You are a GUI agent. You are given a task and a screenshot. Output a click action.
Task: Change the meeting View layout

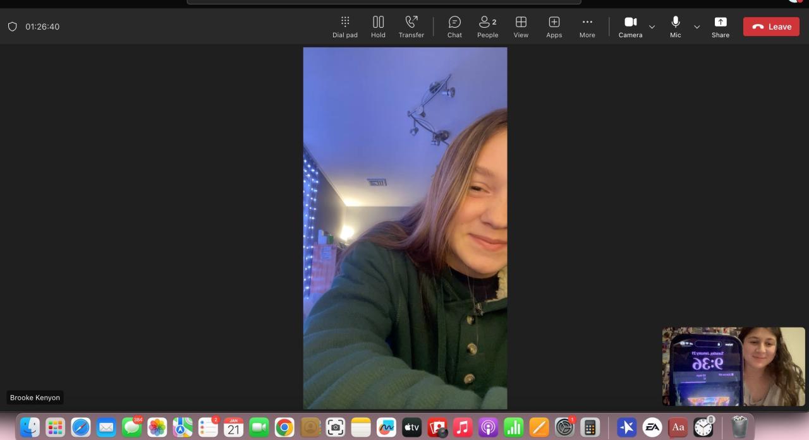pyautogui.click(x=521, y=27)
